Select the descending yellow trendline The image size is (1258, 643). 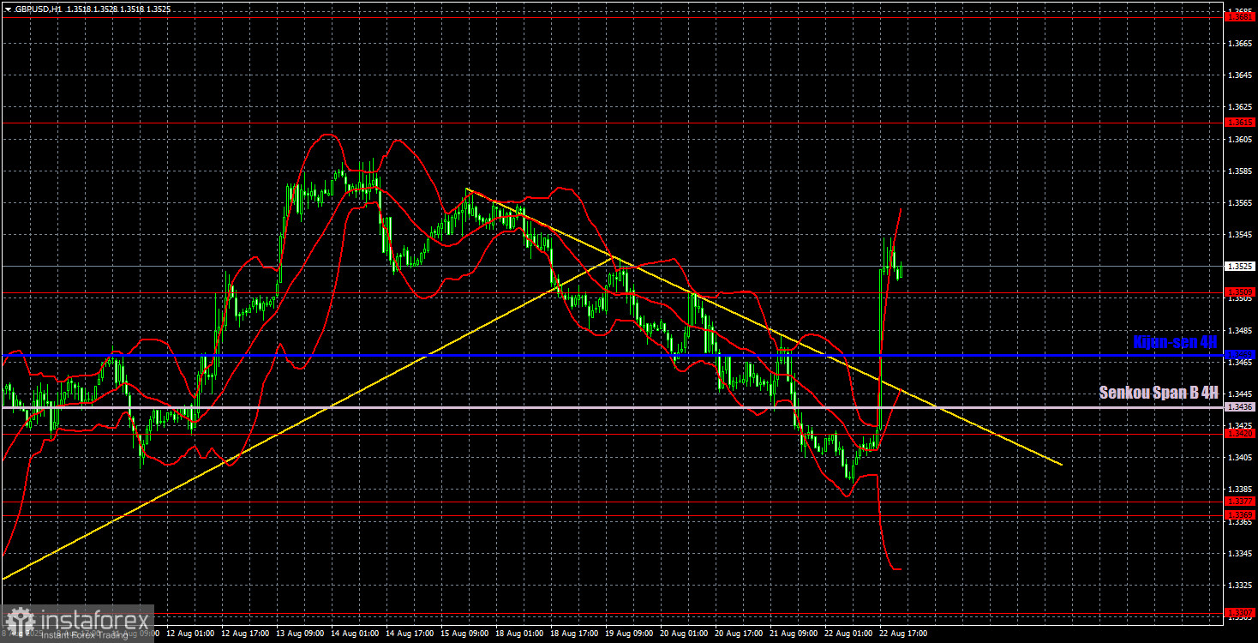tap(763, 327)
